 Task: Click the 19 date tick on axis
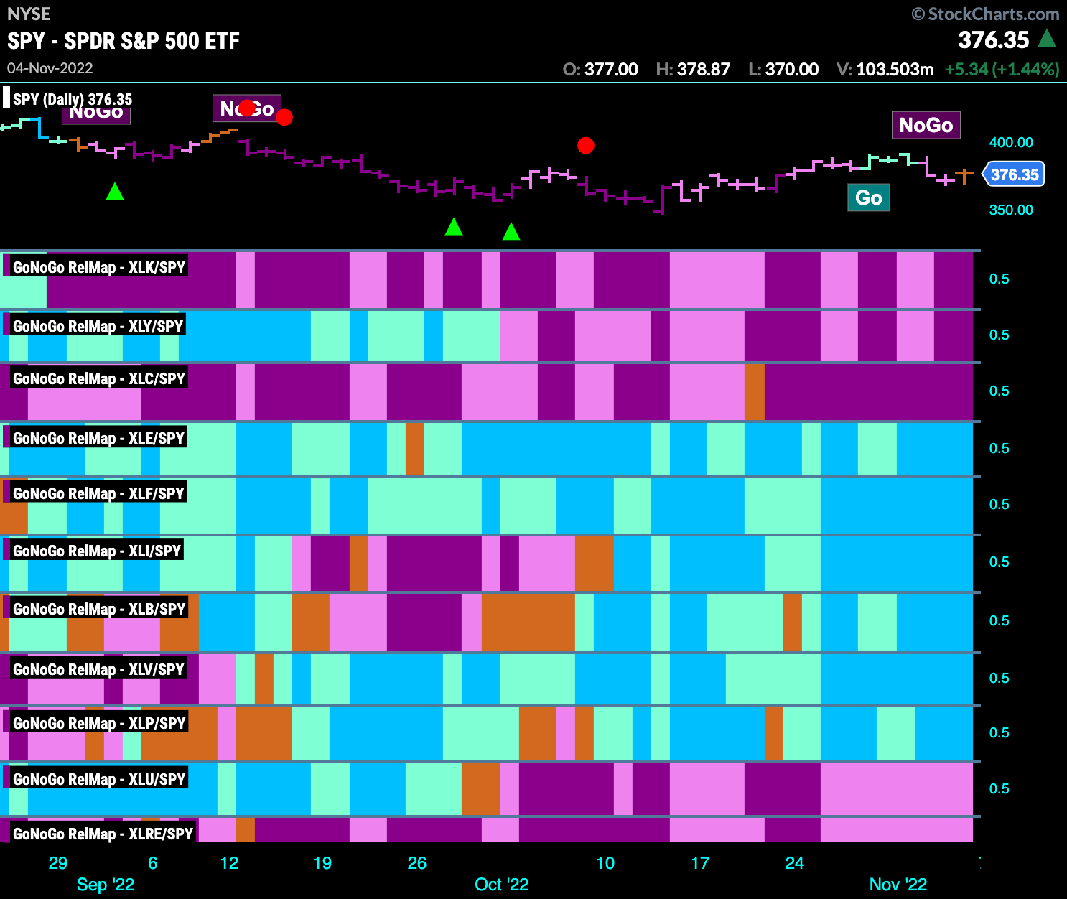(323, 863)
